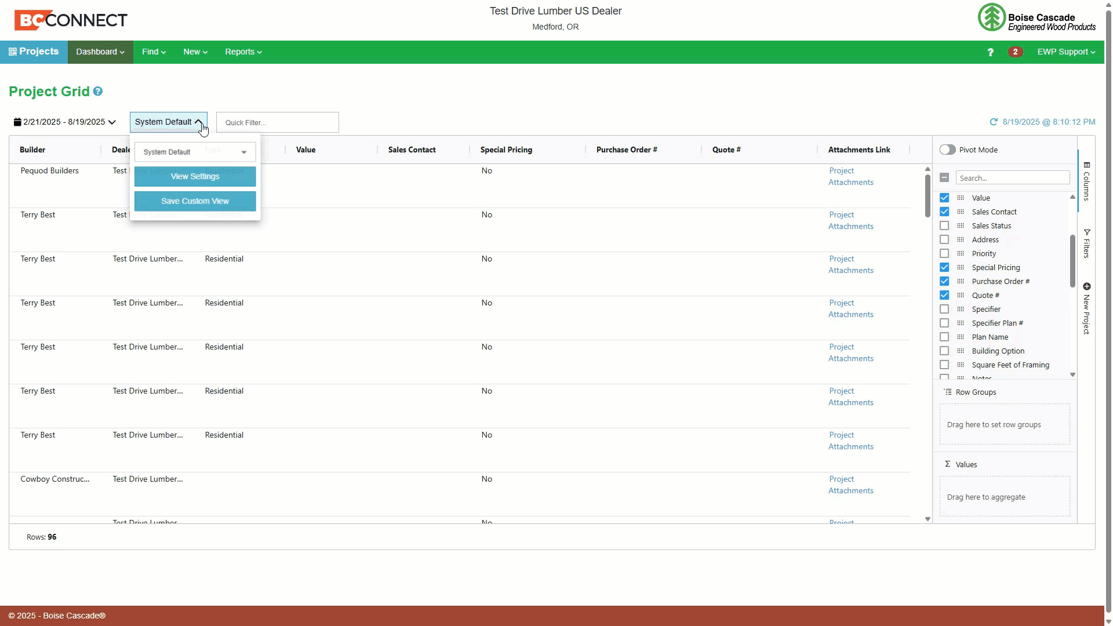Open the notifications badge showing 2

coord(1015,52)
